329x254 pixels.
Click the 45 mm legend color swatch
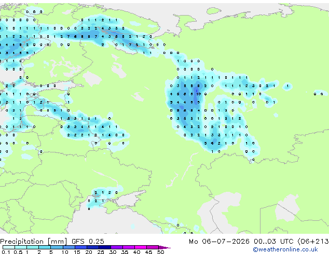click(153, 247)
